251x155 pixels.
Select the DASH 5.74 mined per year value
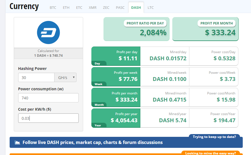(x=173, y=120)
